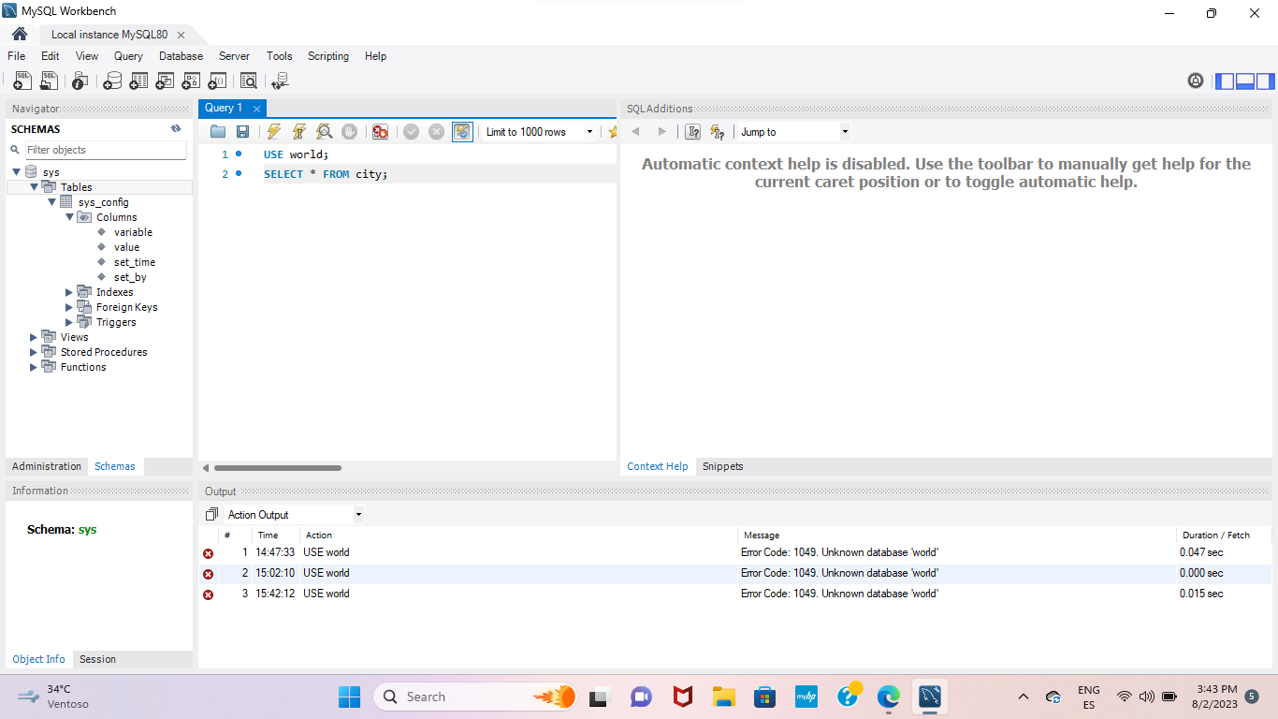Close the Query 1 tab

pos(256,109)
